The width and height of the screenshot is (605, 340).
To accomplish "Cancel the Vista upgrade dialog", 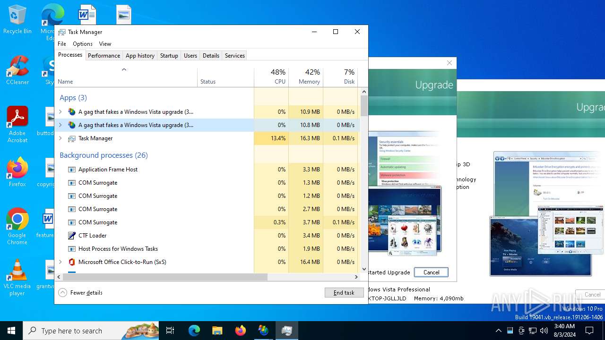I will coord(432,272).
